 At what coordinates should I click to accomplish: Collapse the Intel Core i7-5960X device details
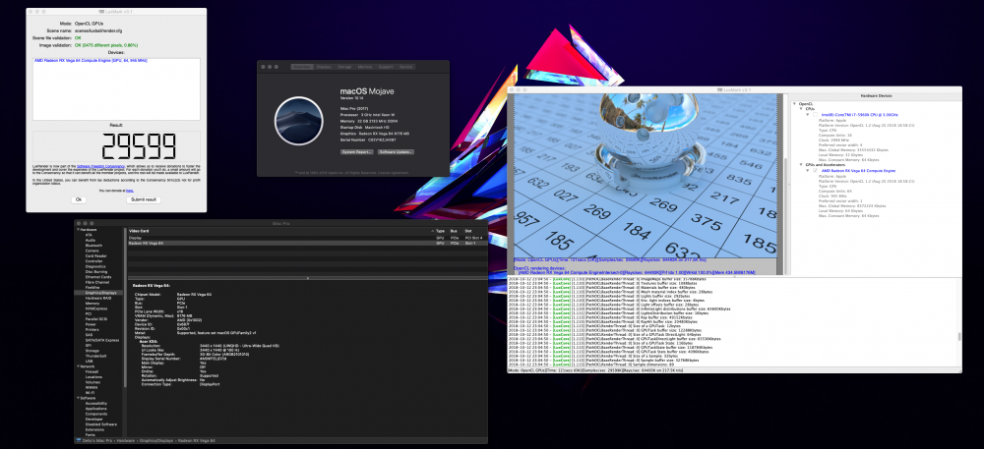tap(808, 115)
